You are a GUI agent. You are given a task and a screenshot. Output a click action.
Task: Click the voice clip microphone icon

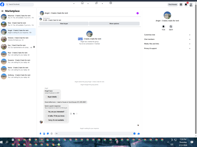pos(41,134)
